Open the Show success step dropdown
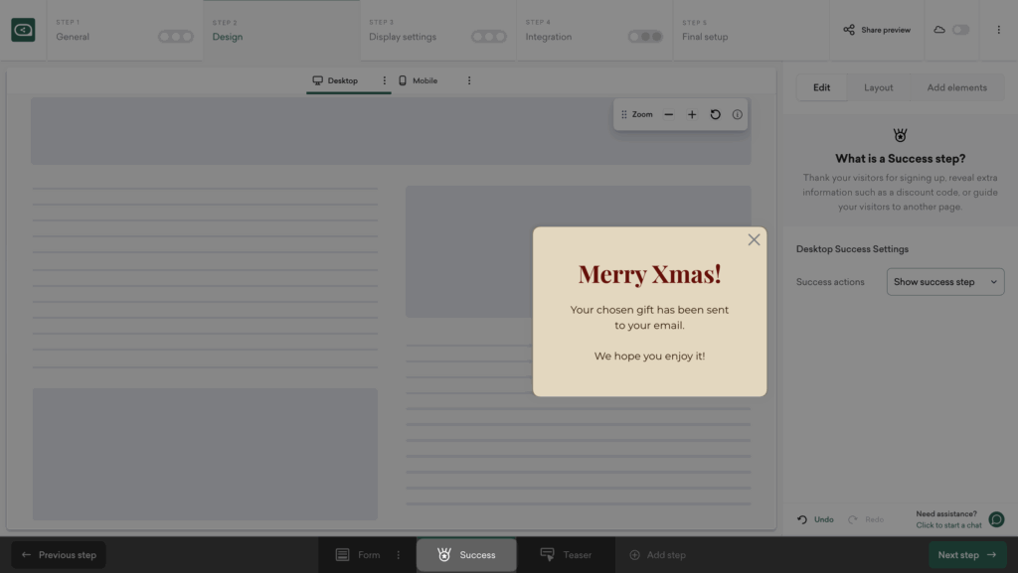1018x573 pixels. 944,282
